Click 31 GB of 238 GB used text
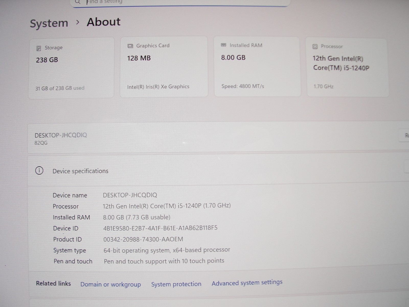This screenshot has width=409, height=307. click(60, 88)
